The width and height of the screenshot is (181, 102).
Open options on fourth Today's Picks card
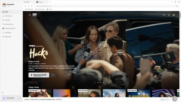pos(124,91)
